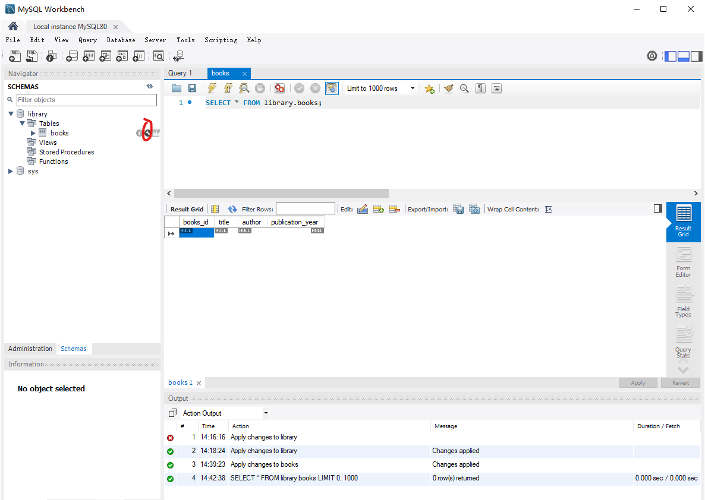Open SQL script file icon in main toolbar
The width and height of the screenshot is (705, 500).
click(x=32, y=56)
